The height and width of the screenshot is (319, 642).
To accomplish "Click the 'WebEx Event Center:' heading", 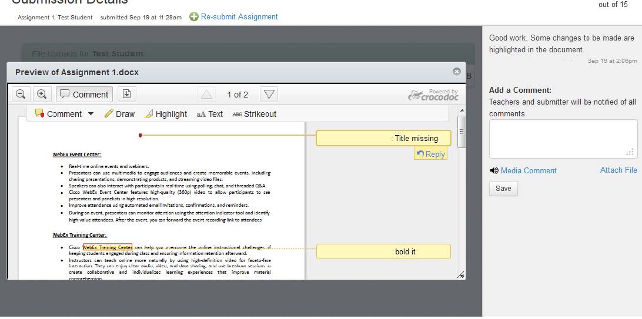I will pyautogui.click(x=76, y=155).
